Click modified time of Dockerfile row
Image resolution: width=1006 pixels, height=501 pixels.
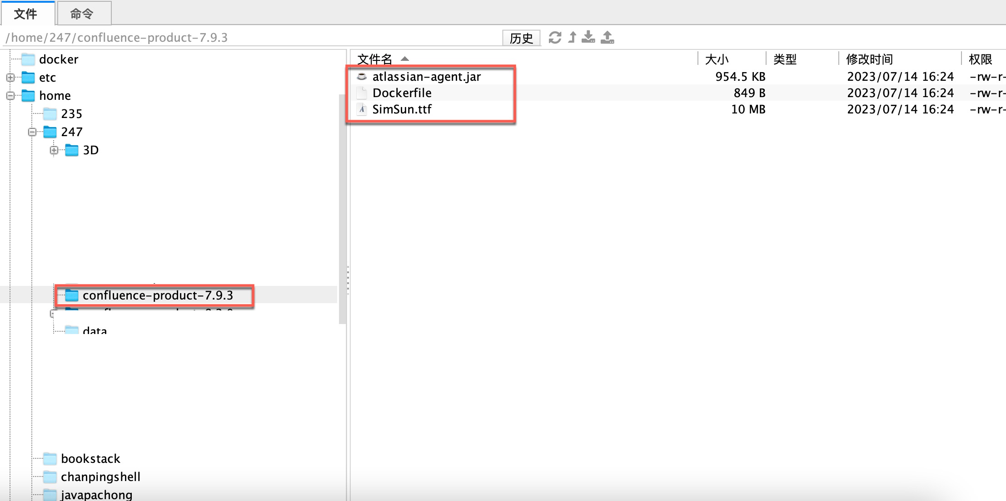coord(900,93)
